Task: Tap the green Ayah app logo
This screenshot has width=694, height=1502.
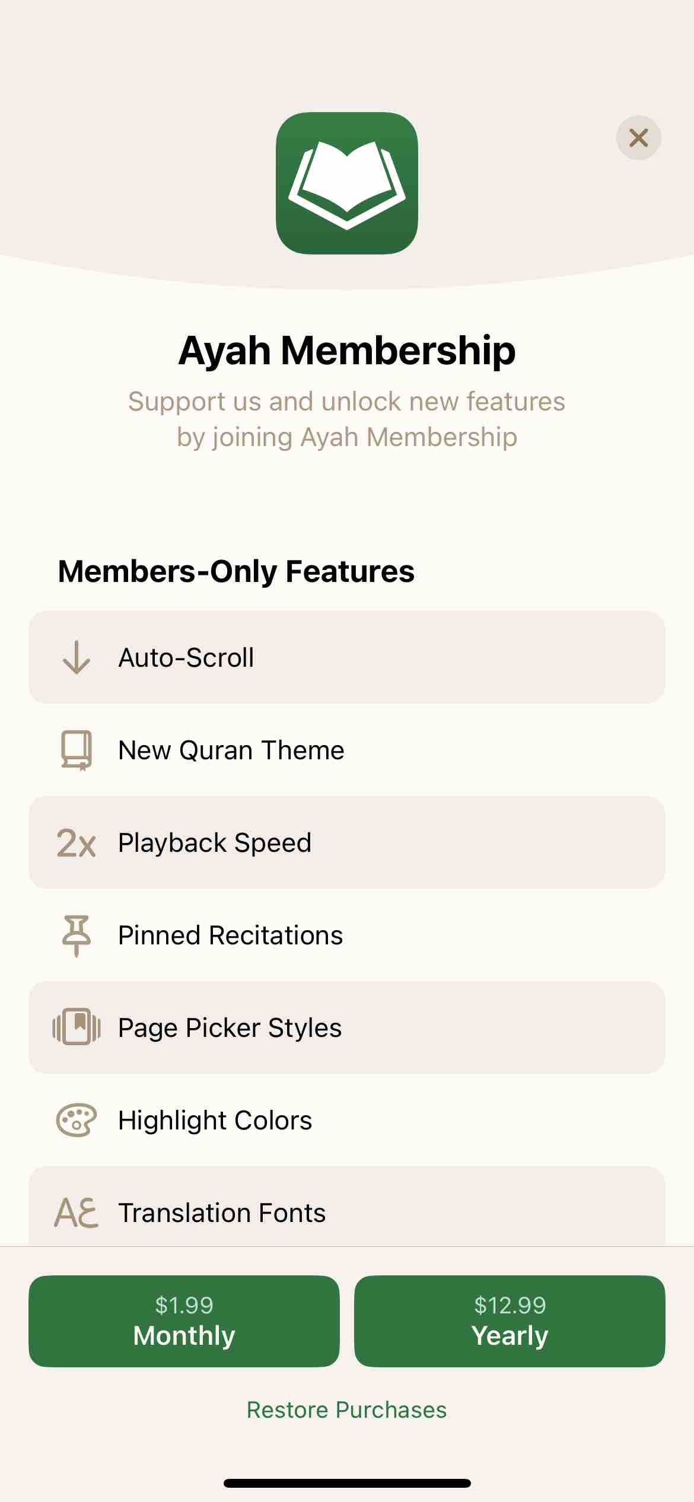Action: [x=347, y=183]
